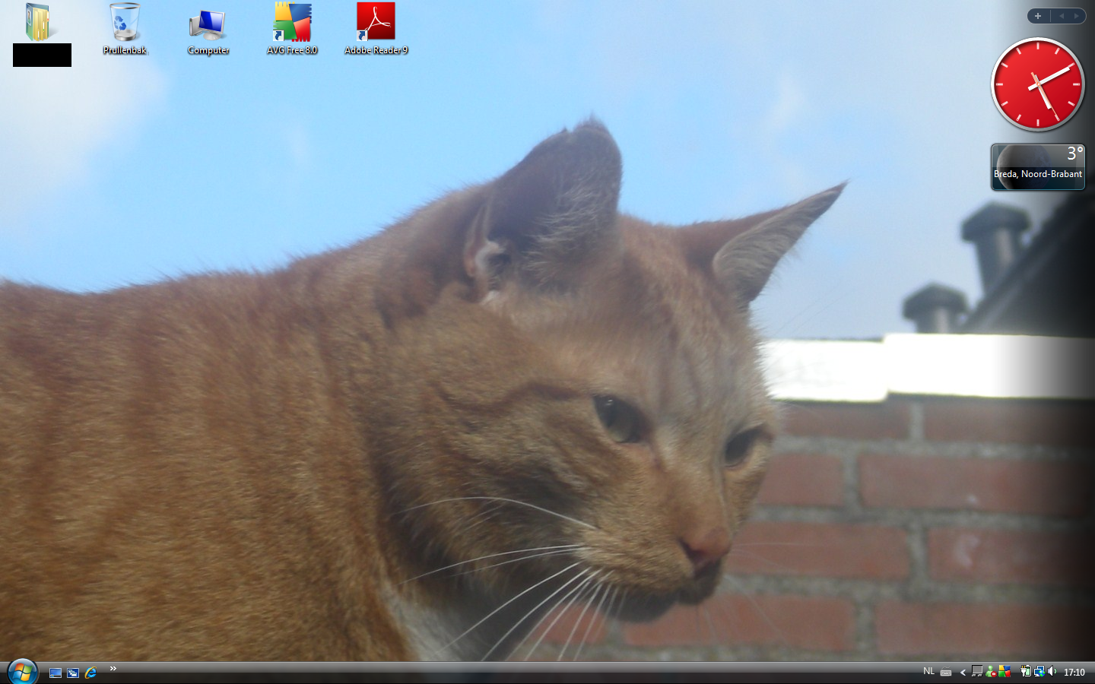Open the network connection tray icon
1095x684 pixels.
[x=1039, y=672]
